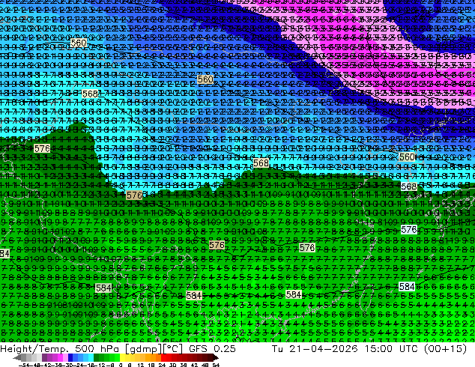This screenshot has height=367, width=475.
Task: Click the "0" value under the color legend
Action: tap(121, 365)
